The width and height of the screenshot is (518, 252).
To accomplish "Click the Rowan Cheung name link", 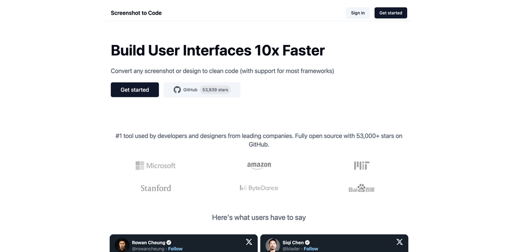I will [148, 242].
